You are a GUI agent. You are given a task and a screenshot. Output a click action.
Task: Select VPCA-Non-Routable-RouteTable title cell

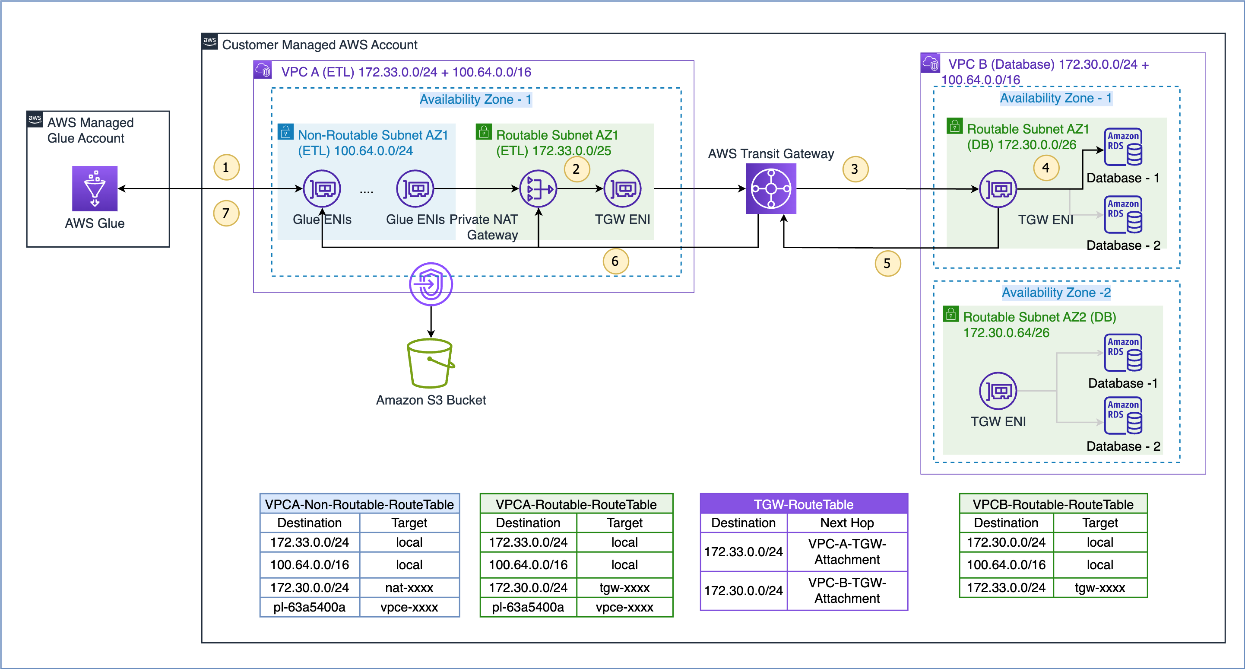pos(359,504)
